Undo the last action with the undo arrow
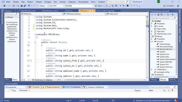 pyautogui.click(x=29, y=6)
